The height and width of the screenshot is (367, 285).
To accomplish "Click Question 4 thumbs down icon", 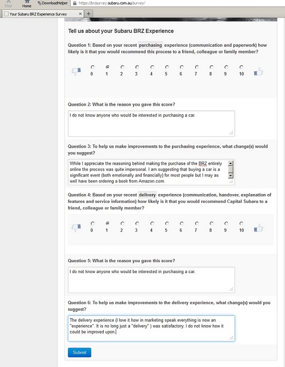I will coord(76,228).
